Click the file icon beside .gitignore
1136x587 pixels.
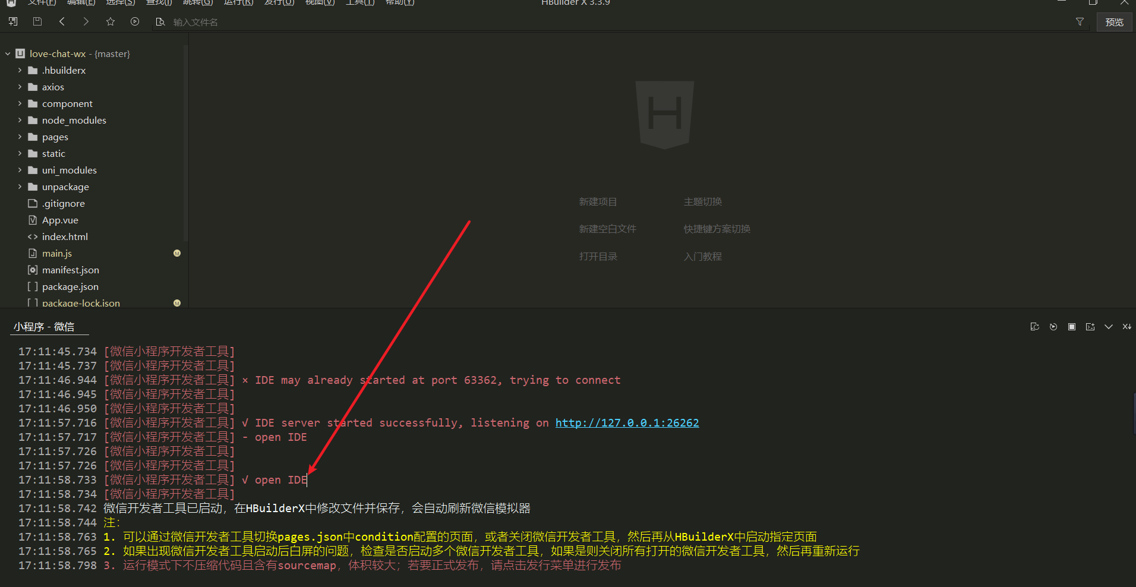[x=33, y=203]
